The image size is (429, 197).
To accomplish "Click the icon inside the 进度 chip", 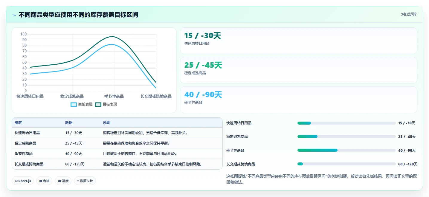I will pos(59,181).
